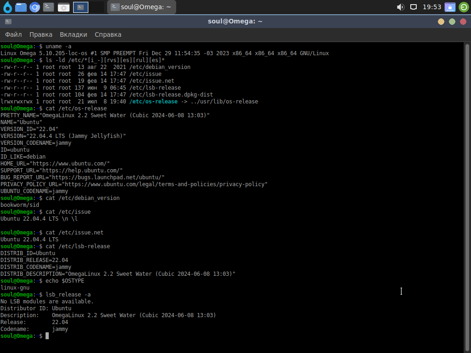Switch to the highlighted first workspace
This screenshot has height=353, width=471.
80,7
